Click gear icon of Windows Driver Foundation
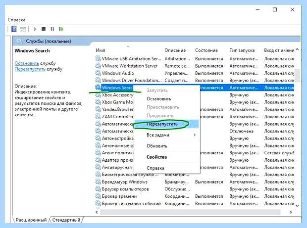 pyautogui.click(x=98, y=80)
